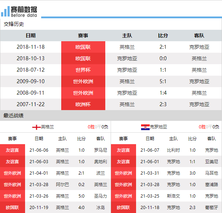The width and height of the screenshot is (222, 213).
Task: Click 友谊赛 cell for 21-06-06
Action: pyautogui.click(x=13, y=150)
